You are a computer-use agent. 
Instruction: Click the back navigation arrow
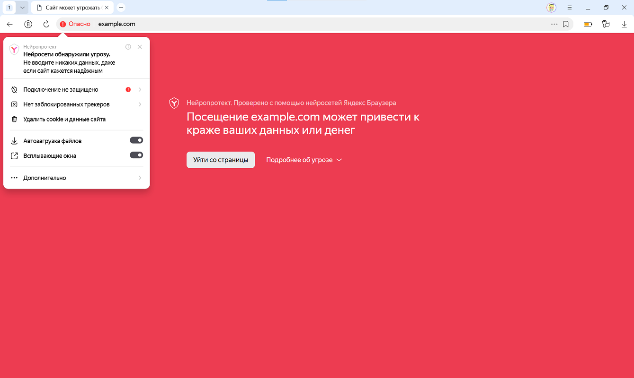tap(9, 24)
